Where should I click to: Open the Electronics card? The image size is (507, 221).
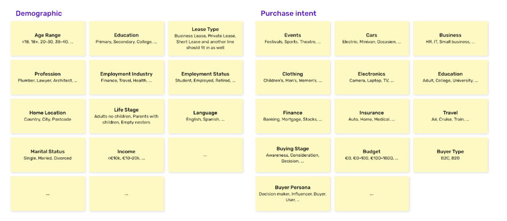[x=372, y=77]
